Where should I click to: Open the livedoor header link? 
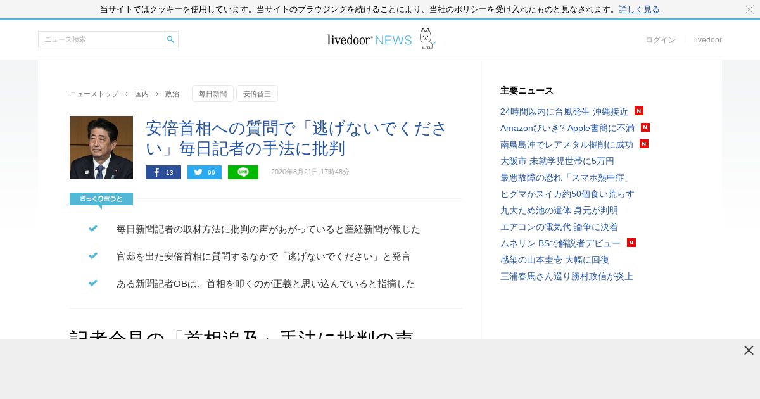[707, 40]
